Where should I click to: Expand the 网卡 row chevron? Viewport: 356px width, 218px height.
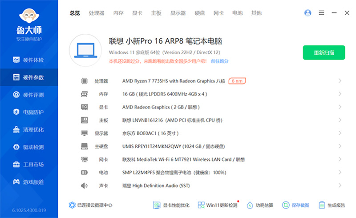(x=340, y=159)
